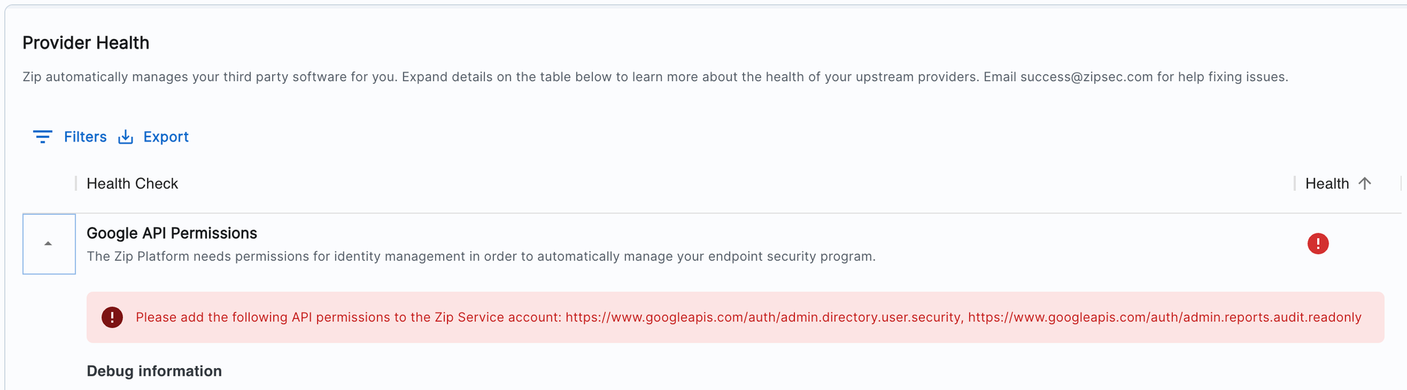Click the Export text label
This screenshot has width=1407, height=390.
pos(166,137)
